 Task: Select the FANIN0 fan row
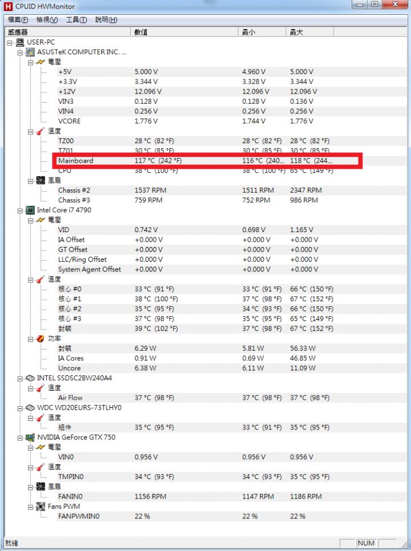[232, 497]
